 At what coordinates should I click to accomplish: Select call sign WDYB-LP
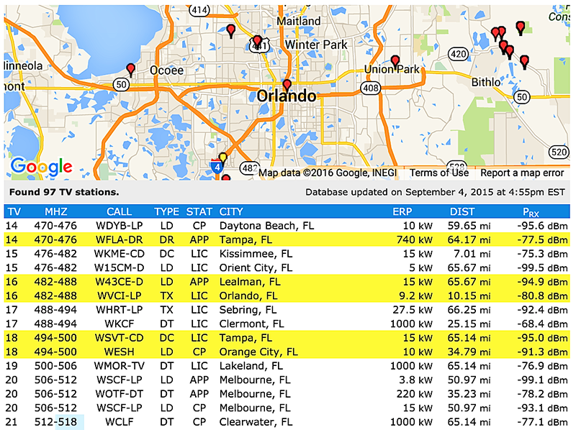click(x=119, y=226)
